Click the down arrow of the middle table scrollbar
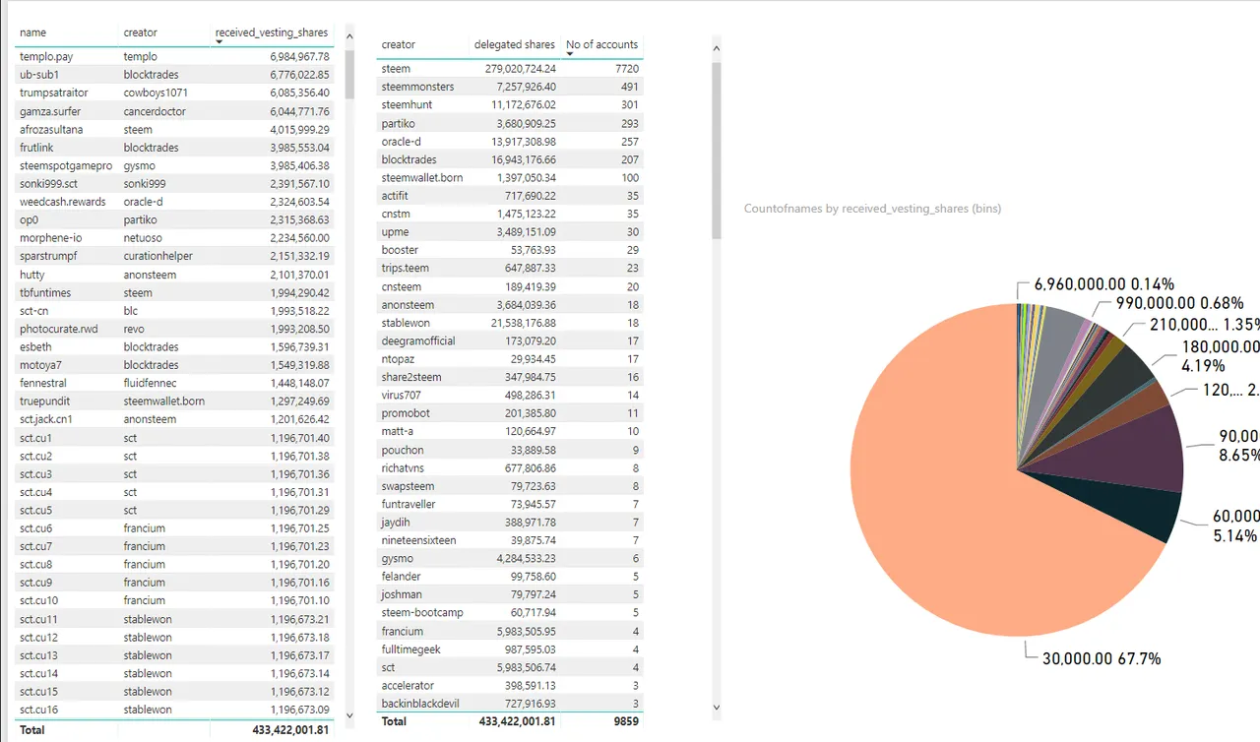Screen dimensions: 1260x742 click(716, 707)
